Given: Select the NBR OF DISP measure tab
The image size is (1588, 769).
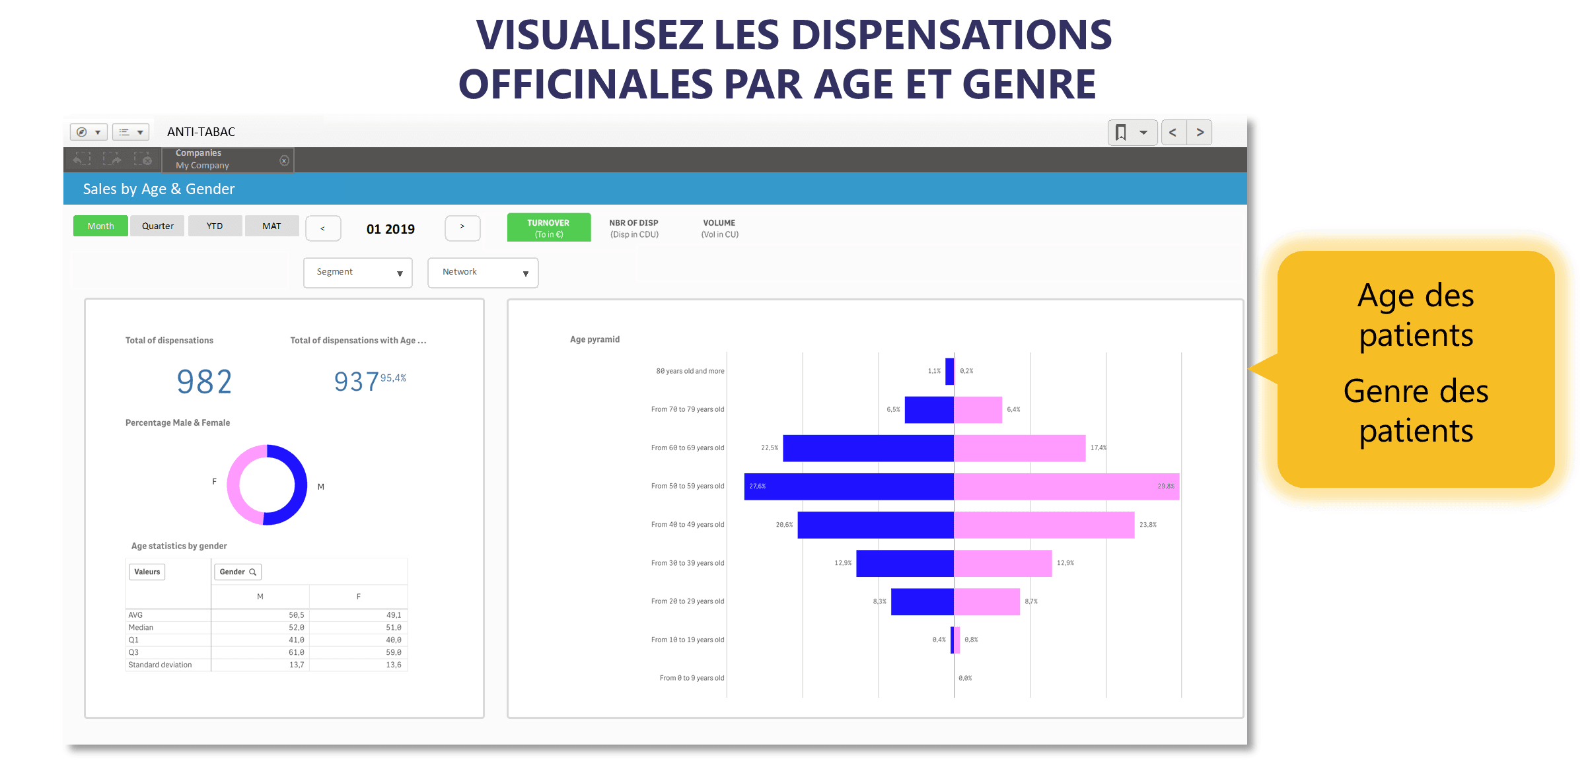Looking at the screenshot, I should (x=634, y=228).
